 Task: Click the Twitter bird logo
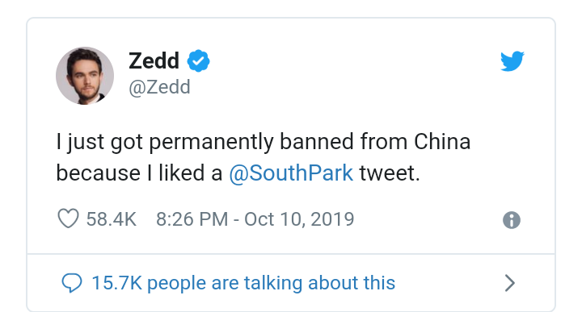tap(512, 61)
